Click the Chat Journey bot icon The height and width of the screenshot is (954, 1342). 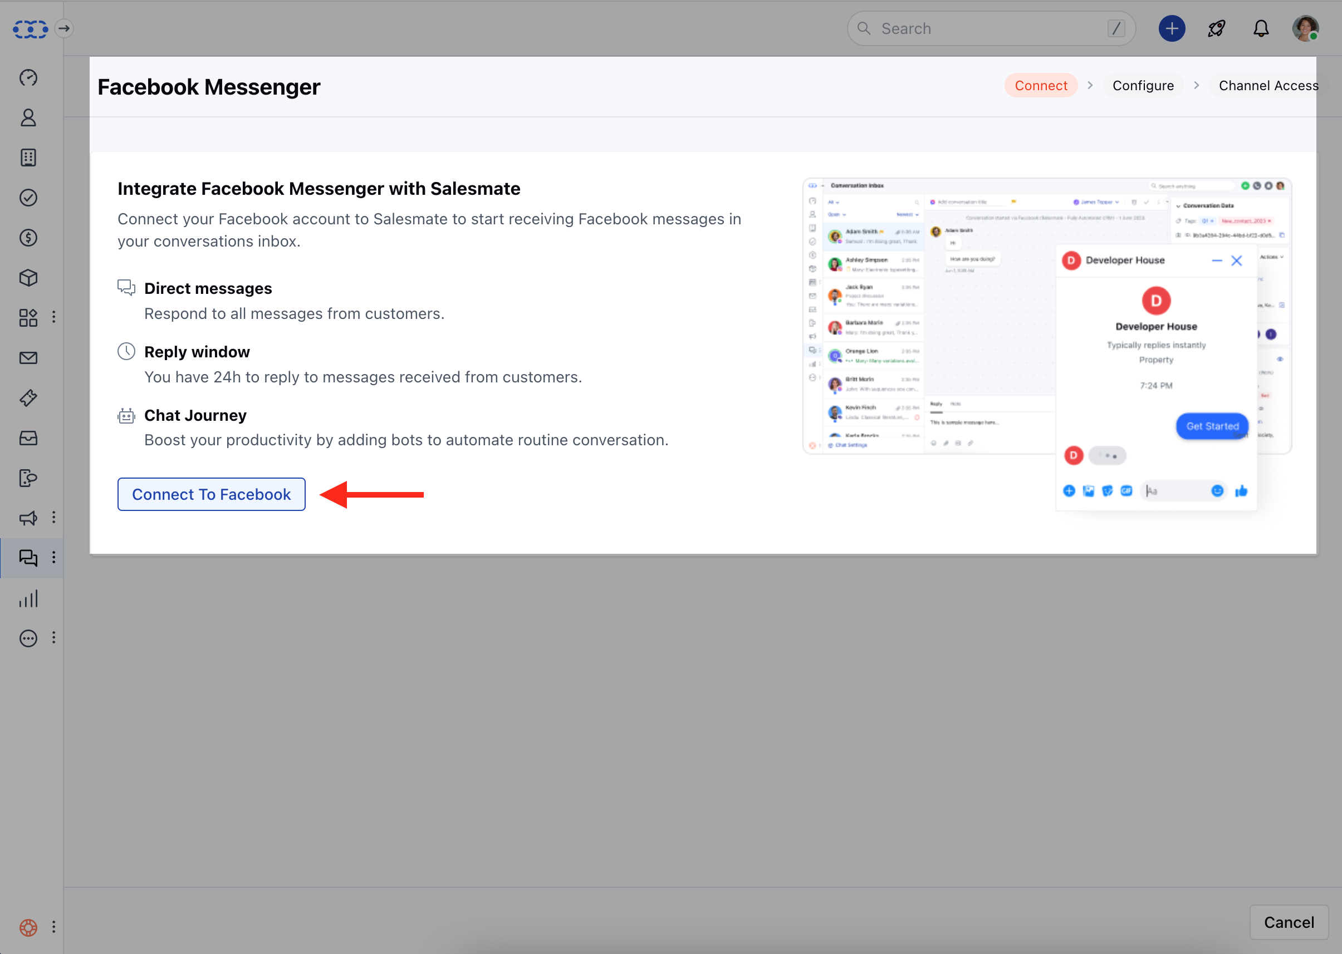click(126, 415)
